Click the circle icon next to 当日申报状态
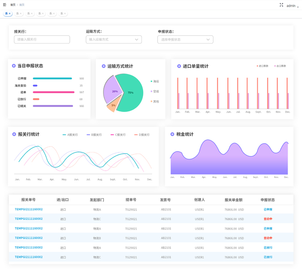This screenshot has height=269, width=302. tap(14, 66)
